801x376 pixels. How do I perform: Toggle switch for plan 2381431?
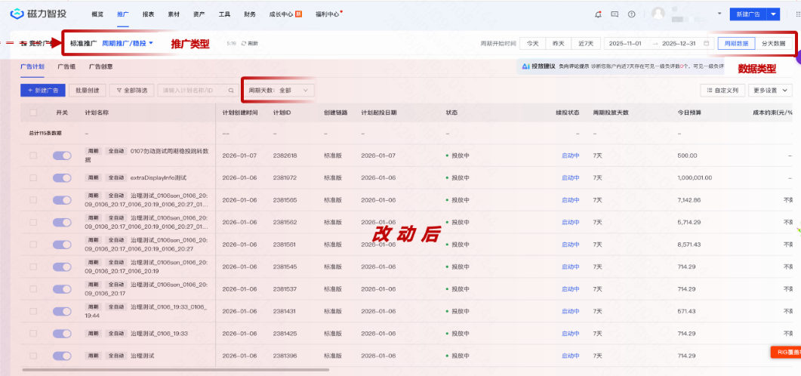(x=62, y=311)
